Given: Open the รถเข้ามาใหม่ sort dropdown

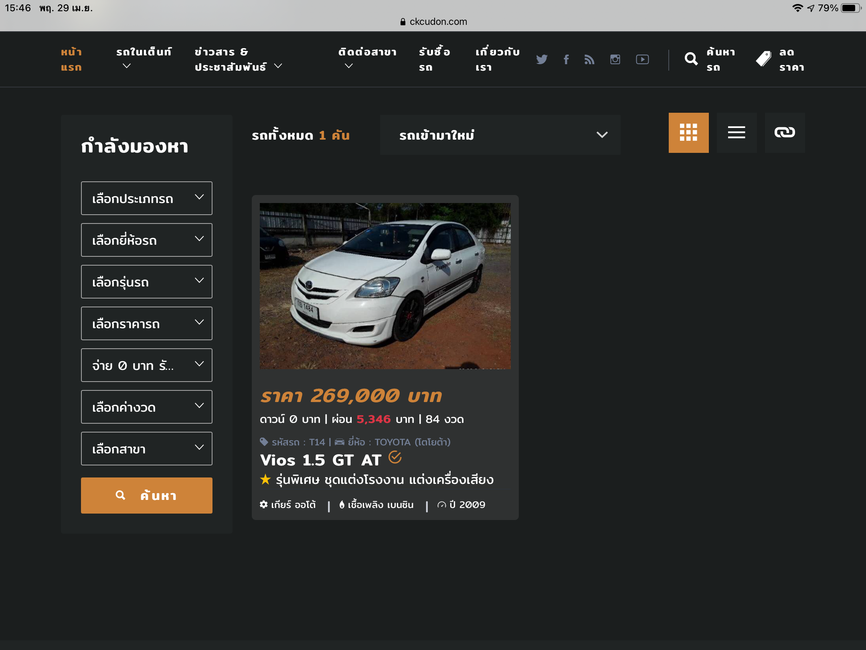Looking at the screenshot, I should 500,135.
